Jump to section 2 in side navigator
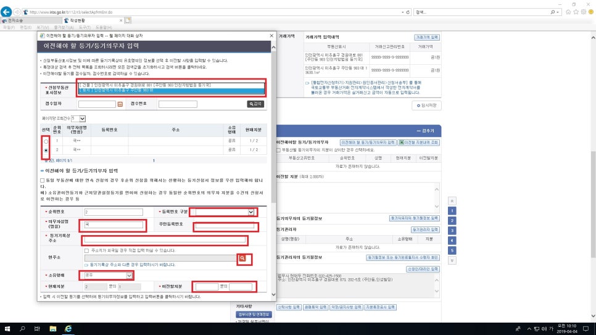Viewport: 596px width, 335px height. 452,220
